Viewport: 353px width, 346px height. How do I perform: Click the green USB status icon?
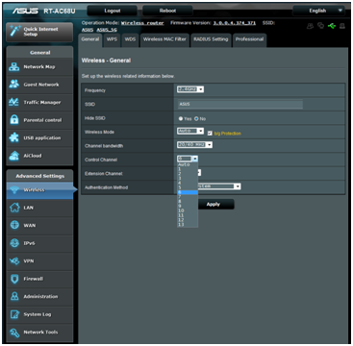tap(332, 27)
